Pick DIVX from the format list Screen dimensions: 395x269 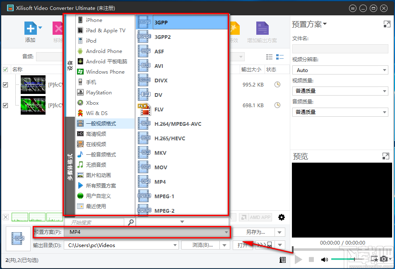point(182,80)
